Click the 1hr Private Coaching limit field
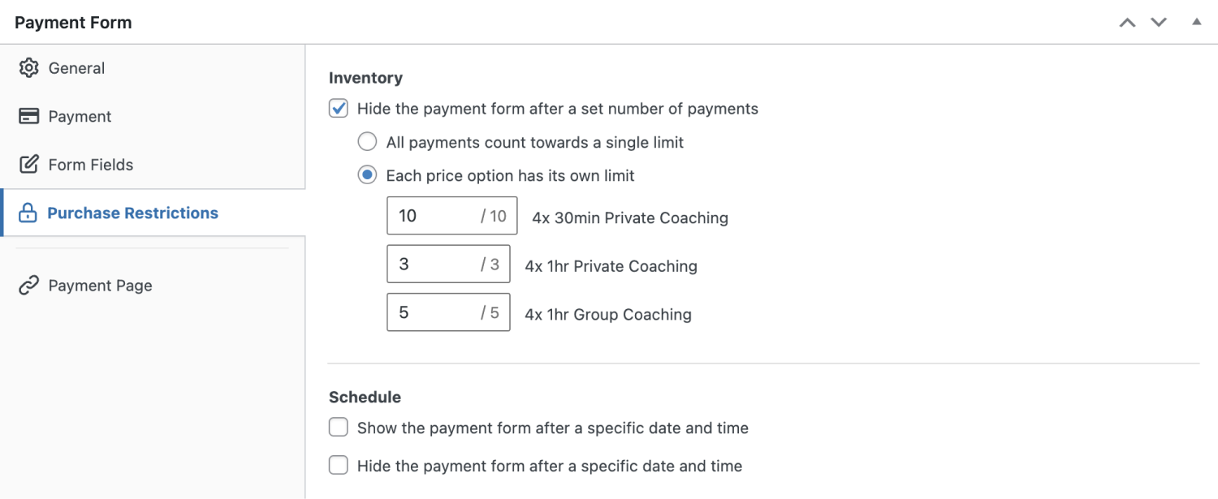Image resolution: width=1218 pixels, height=499 pixels. pyautogui.click(x=448, y=265)
